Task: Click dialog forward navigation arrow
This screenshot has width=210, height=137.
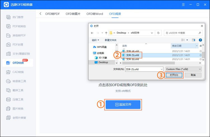Action: [98, 33]
